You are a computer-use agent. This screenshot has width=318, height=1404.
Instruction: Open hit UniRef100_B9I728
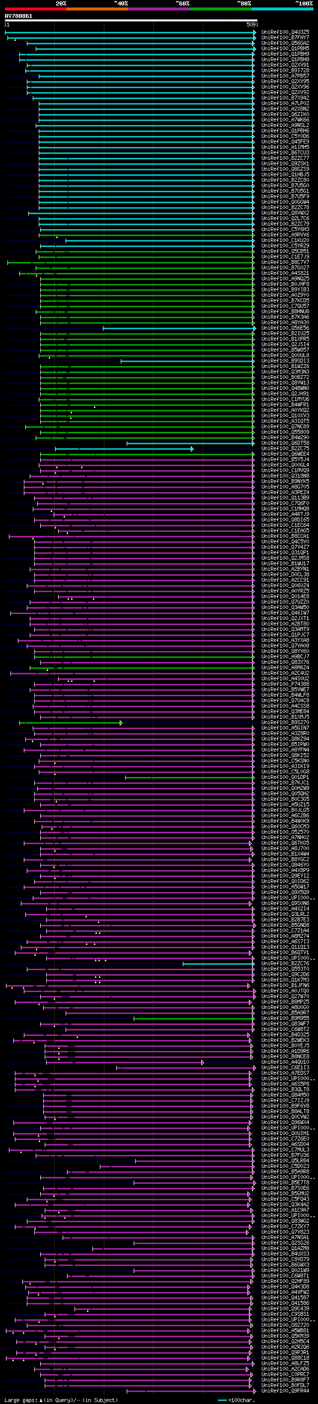click(285, 70)
